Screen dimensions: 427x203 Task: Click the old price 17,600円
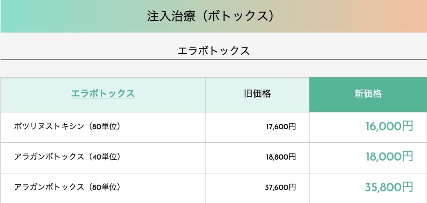coord(281,127)
